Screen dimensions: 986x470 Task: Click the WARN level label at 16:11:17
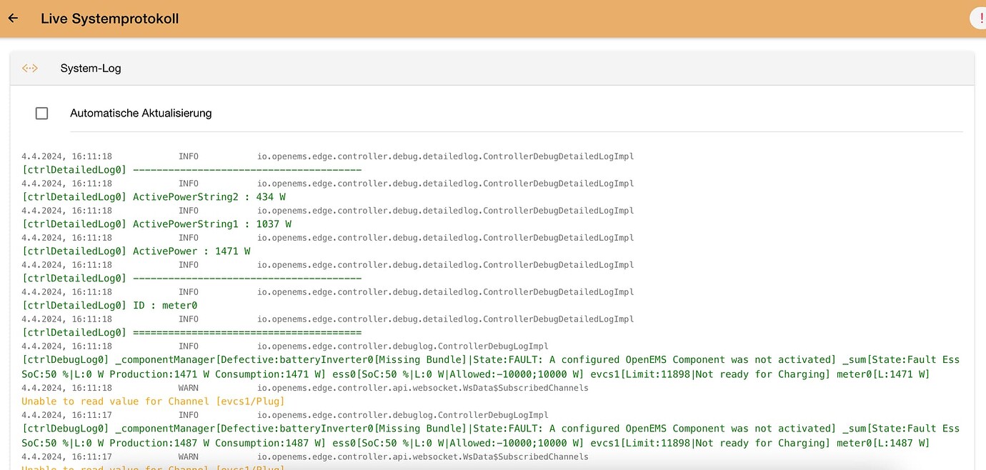[x=189, y=456]
